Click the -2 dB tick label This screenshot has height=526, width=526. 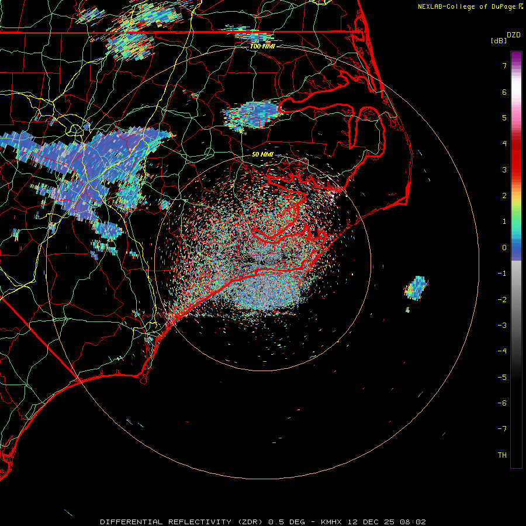click(502, 300)
